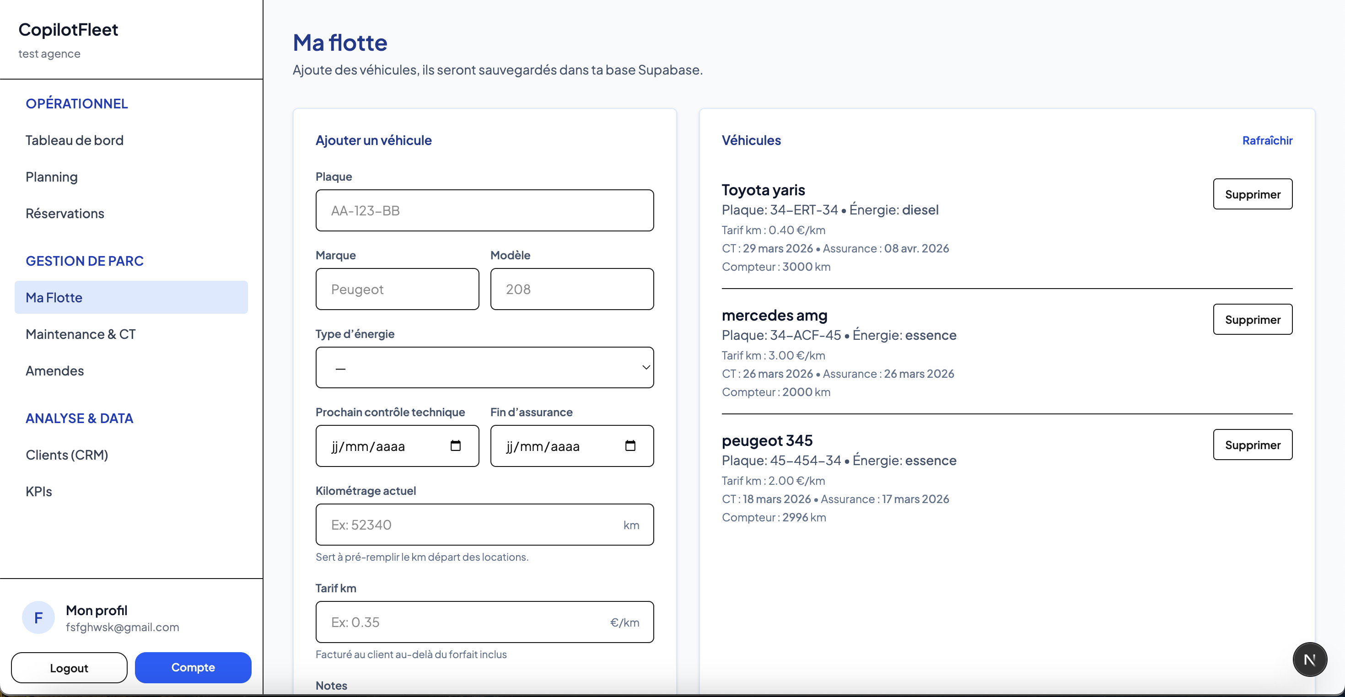
Task: Open Tableau de bord from the sidebar
Action: [x=74, y=140]
